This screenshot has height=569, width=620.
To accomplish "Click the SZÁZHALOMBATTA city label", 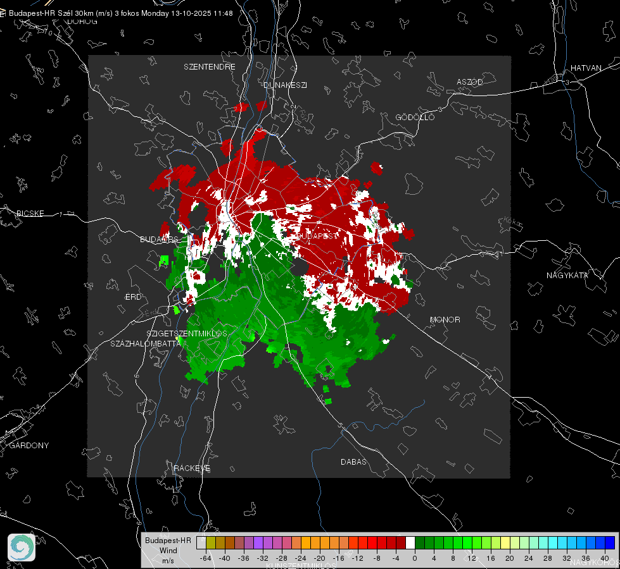I will pos(146,344).
